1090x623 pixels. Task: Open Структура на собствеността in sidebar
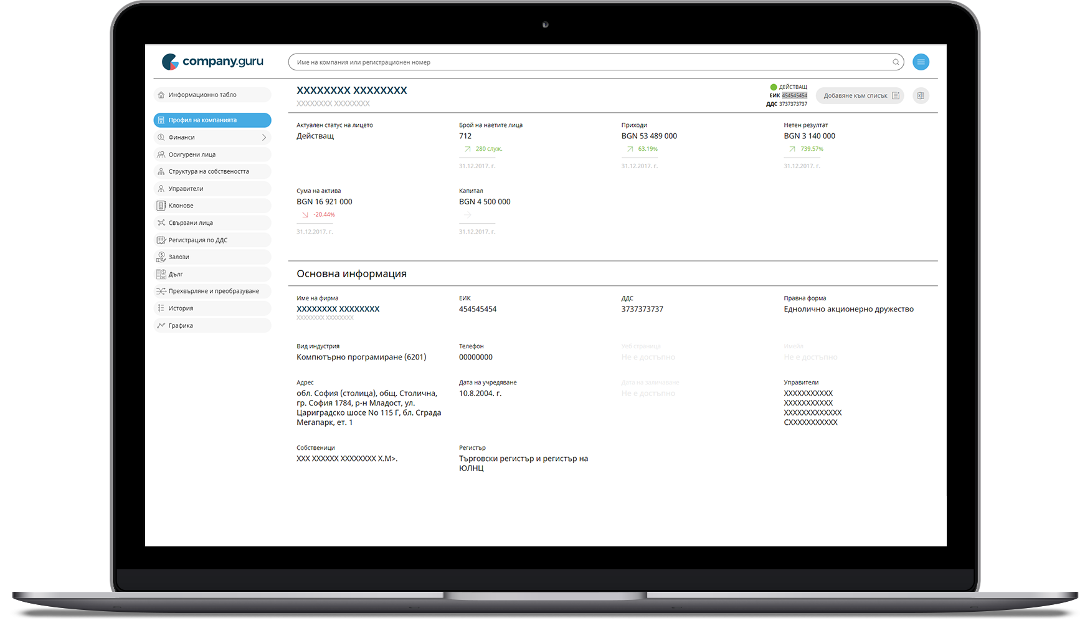tap(212, 171)
